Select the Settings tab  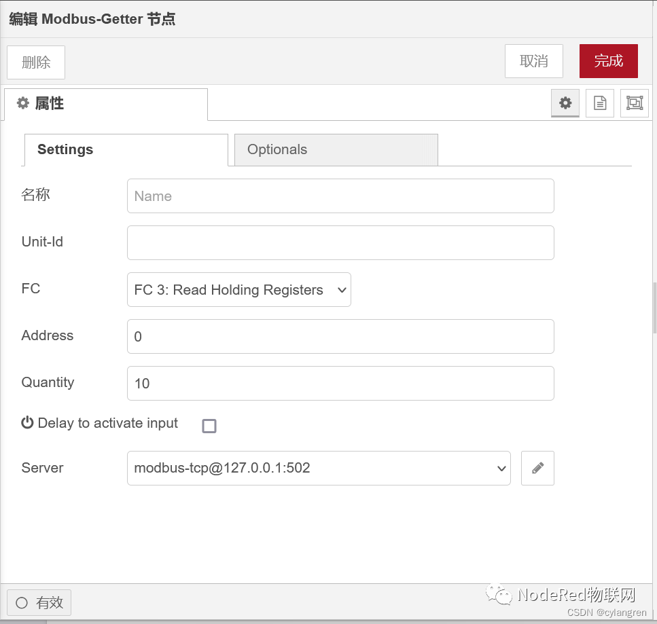125,149
